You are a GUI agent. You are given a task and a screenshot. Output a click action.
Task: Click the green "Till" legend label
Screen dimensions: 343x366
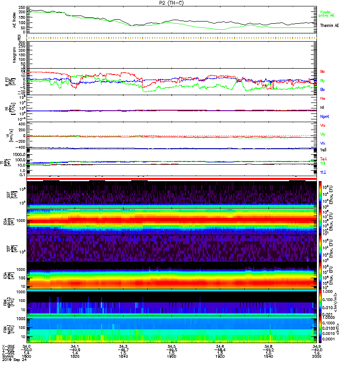tap(323, 163)
